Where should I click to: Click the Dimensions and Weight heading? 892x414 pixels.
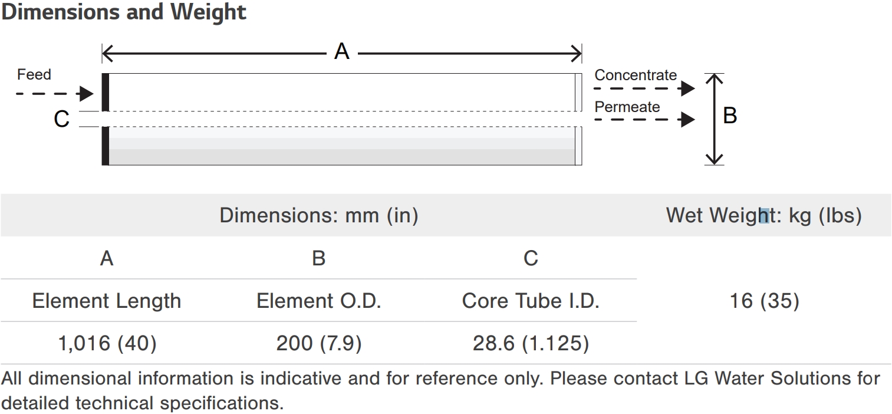pos(124,12)
